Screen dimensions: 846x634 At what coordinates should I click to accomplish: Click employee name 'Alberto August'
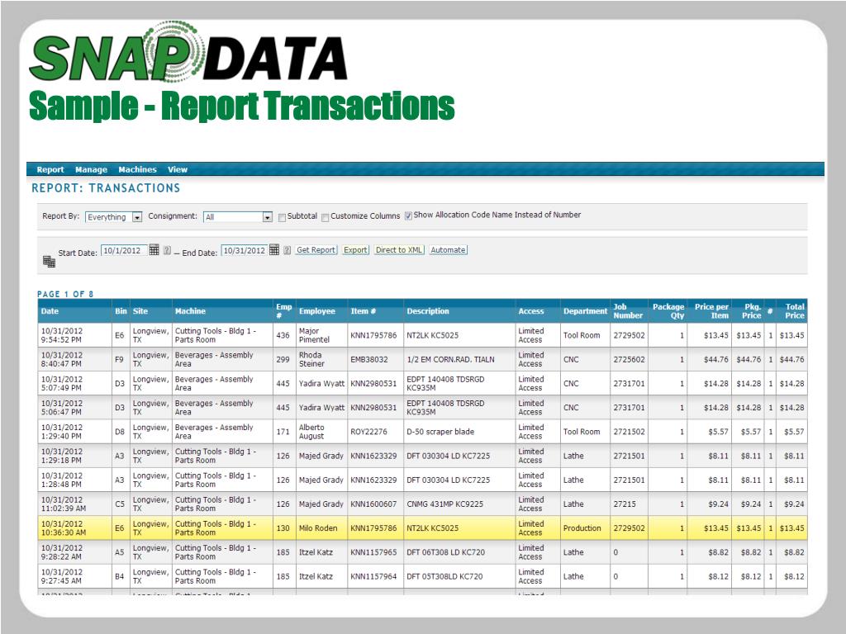(x=311, y=432)
